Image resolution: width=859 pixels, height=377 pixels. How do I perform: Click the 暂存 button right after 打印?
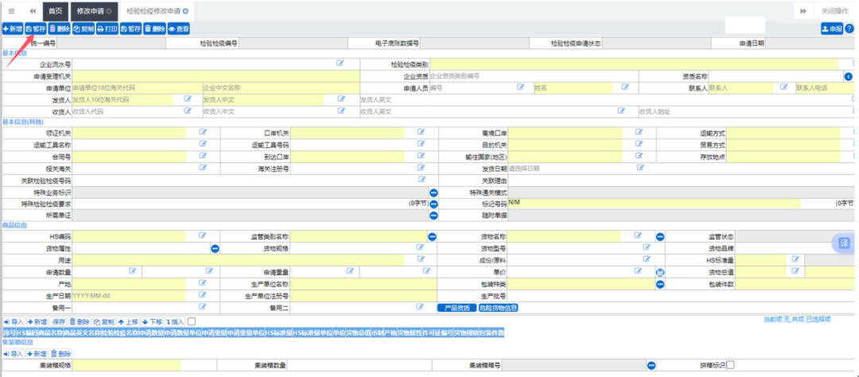click(131, 29)
